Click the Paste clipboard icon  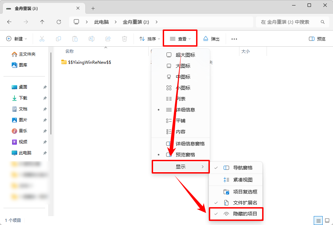click(75, 39)
